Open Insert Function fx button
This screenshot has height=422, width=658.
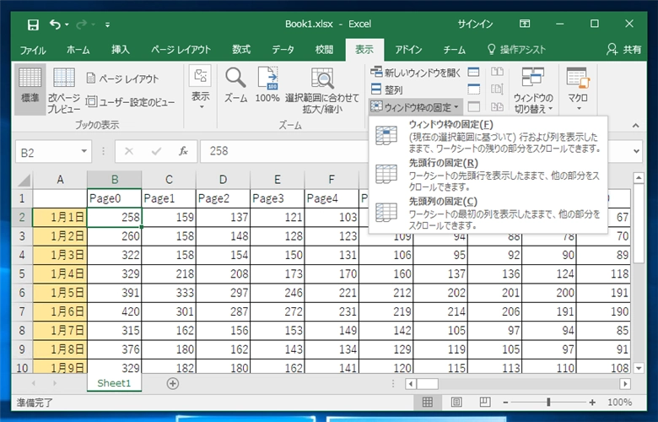tap(183, 151)
